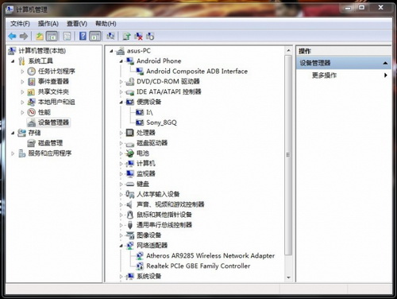The image size is (397, 299).
Task: Select the I:\ portable device
Action: pyautogui.click(x=149, y=112)
